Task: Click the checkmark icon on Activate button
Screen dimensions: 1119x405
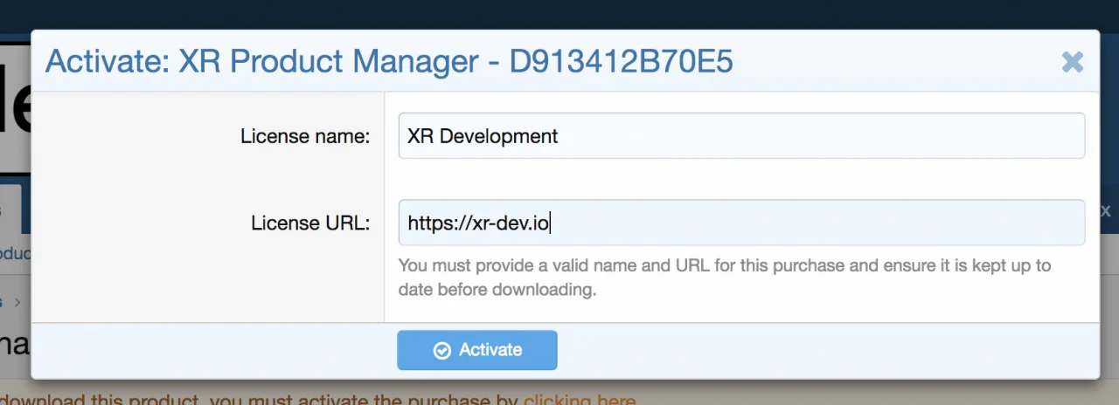Action: (x=442, y=350)
